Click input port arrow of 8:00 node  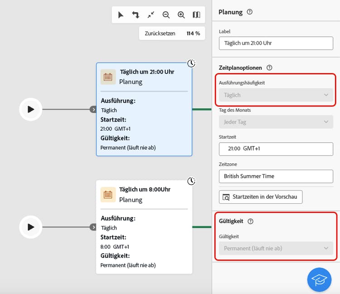93,227
